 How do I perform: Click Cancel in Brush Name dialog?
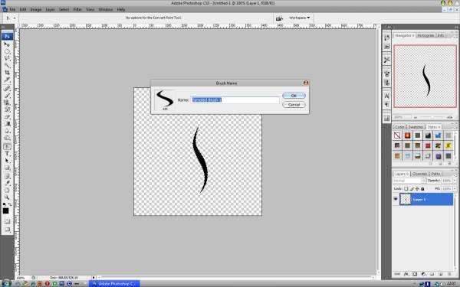coord(294,105)
